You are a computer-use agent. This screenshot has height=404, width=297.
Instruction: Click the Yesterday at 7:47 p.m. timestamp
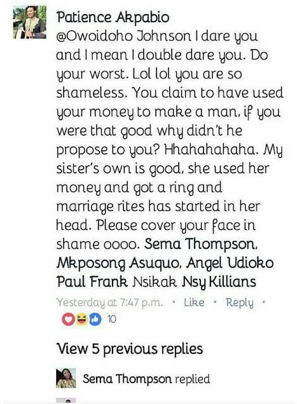tap(109, 303)
